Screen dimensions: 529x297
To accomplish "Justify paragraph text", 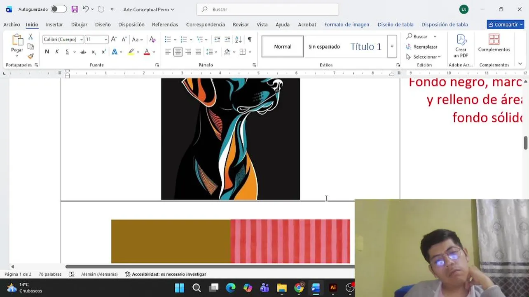I will 198,52.
